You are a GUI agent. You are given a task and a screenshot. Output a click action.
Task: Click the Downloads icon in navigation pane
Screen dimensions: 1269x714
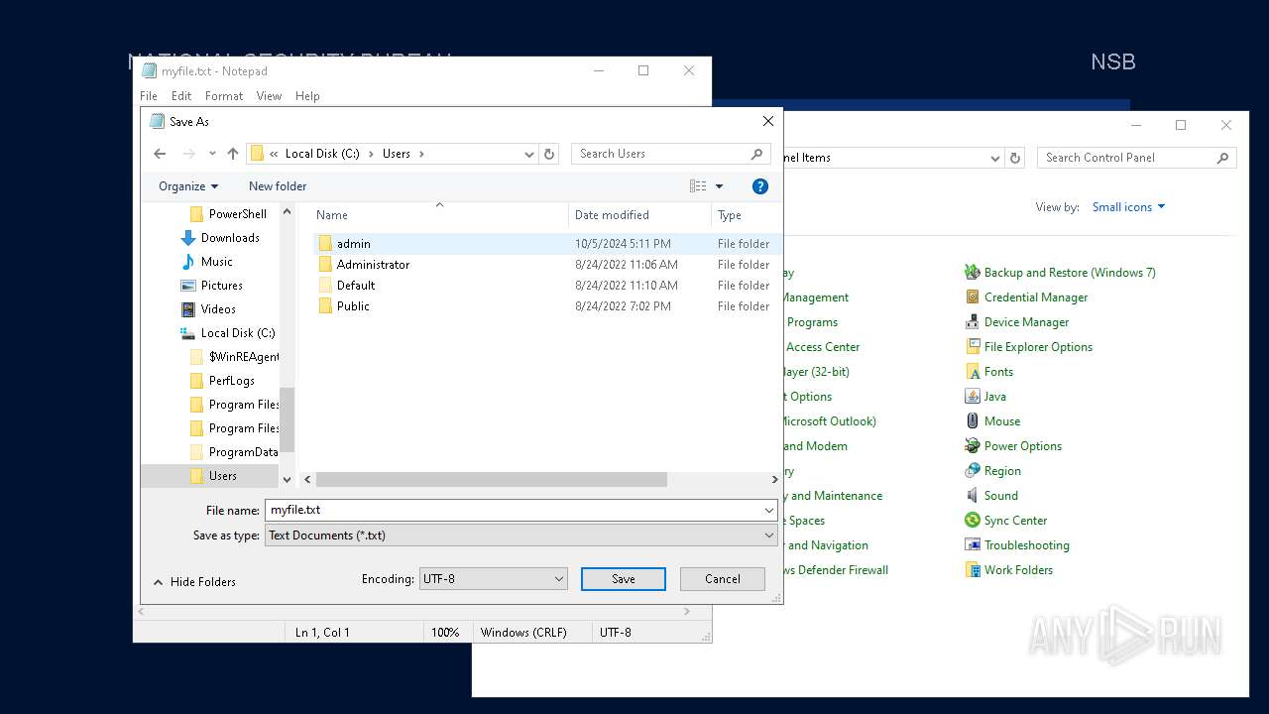pyautogui.click(x=188, y=238)
